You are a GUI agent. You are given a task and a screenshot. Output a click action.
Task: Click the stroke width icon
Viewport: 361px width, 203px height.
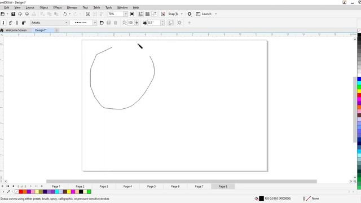[x=144, y=23]
